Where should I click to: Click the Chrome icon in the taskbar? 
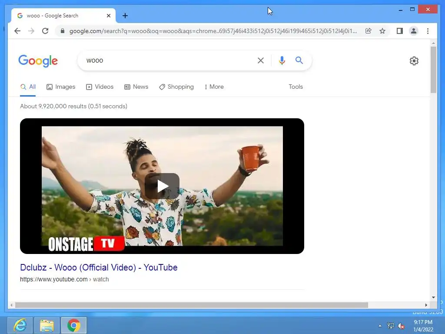pyautogui.click(x=74, y=325)
